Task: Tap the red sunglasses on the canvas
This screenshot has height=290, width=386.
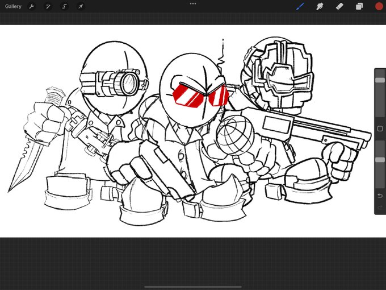Action: click(x=200, y=97)
